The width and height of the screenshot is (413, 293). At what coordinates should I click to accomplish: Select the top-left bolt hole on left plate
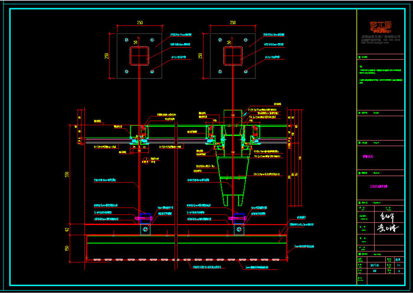[126, 41]
